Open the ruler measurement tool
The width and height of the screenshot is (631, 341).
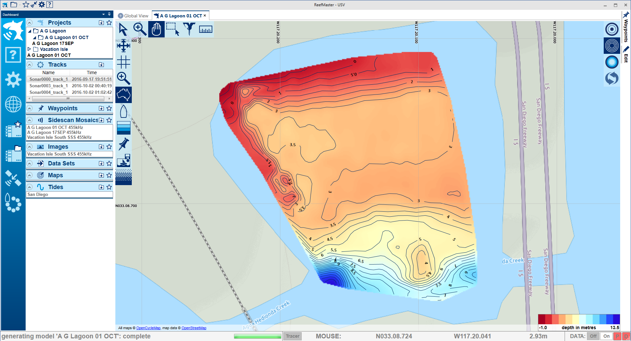pos(205,29)
